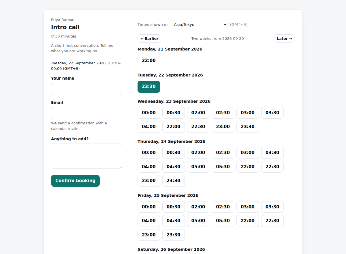Select 03:00 on Wednesday 23 September
The height and width of the screenshot is (254, 346).
tap(248, 113)
